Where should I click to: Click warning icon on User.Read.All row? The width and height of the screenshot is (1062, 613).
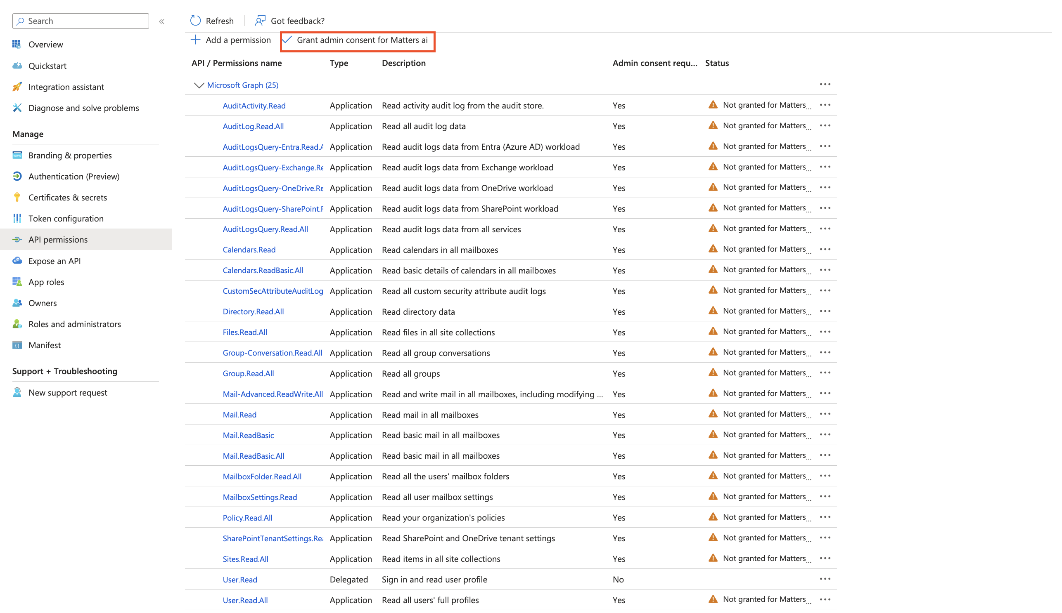713,599
